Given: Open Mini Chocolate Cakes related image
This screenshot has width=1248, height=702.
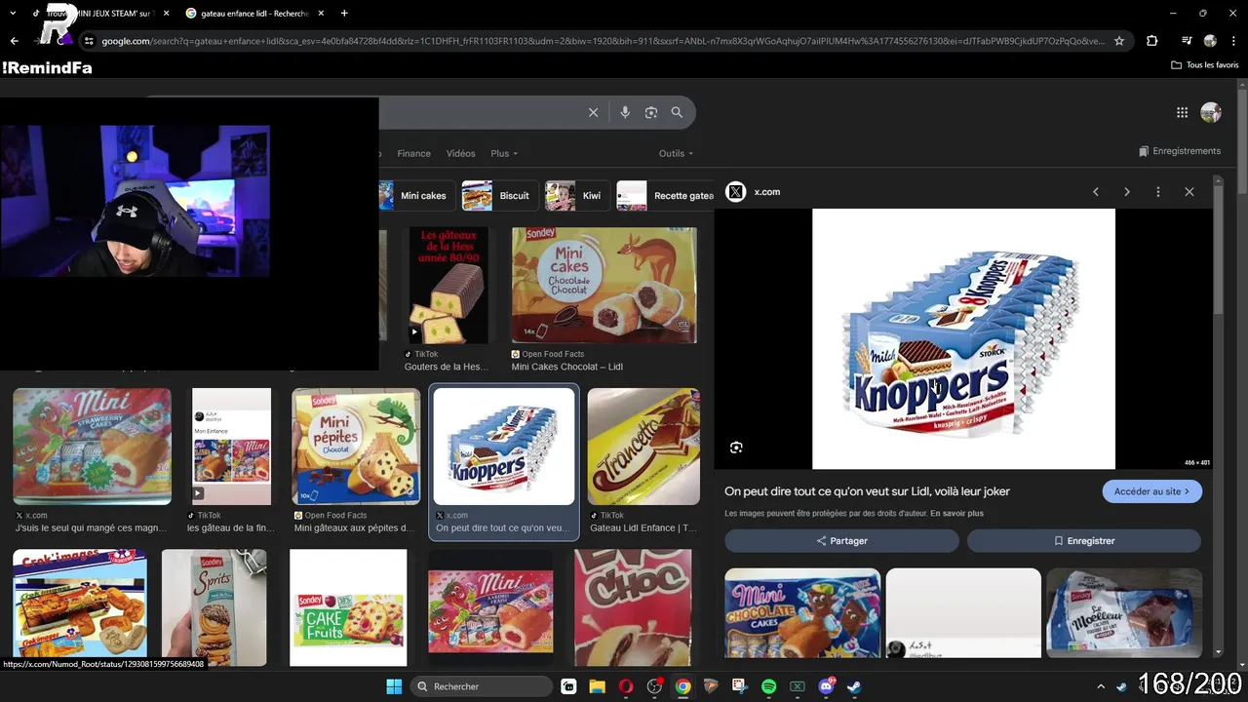Looking at the screenshot, I should coord(802,612).
